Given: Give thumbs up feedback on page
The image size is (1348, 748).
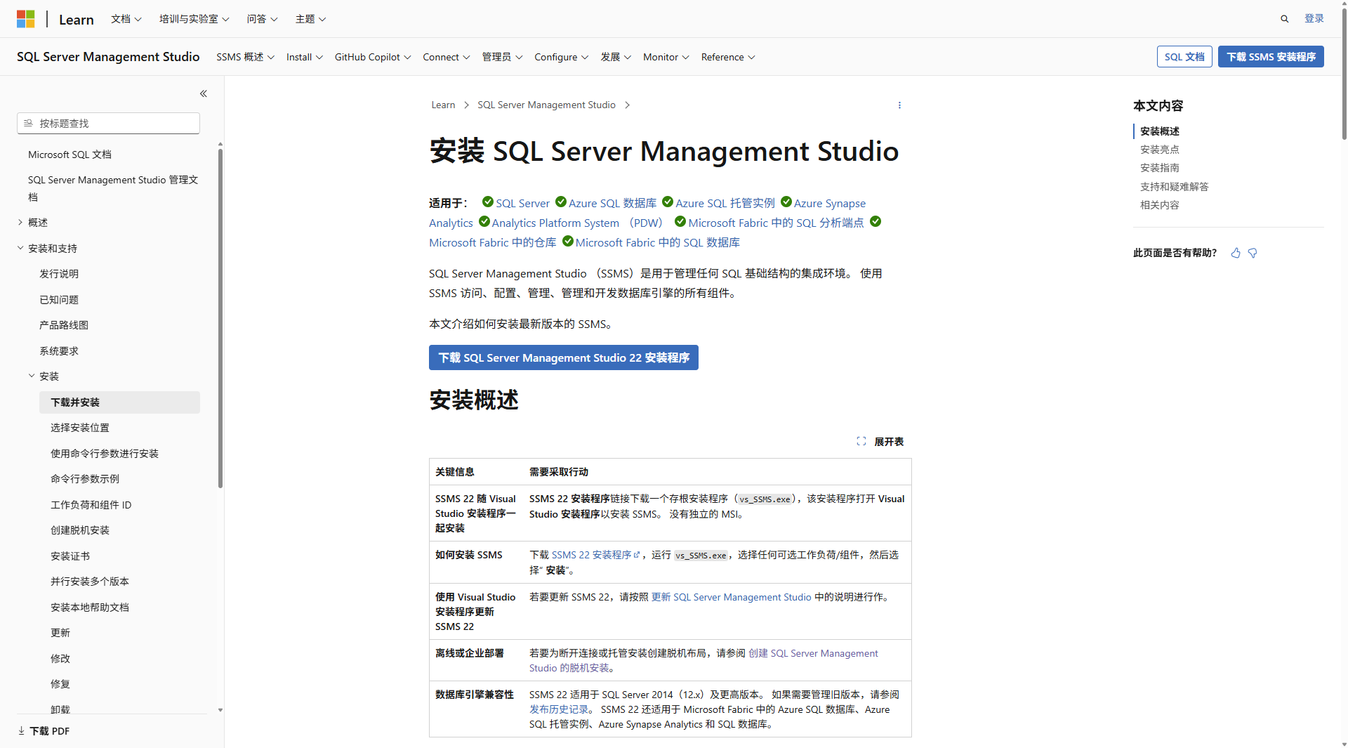Looking at the screenshot, I should tap(1236, 253).
